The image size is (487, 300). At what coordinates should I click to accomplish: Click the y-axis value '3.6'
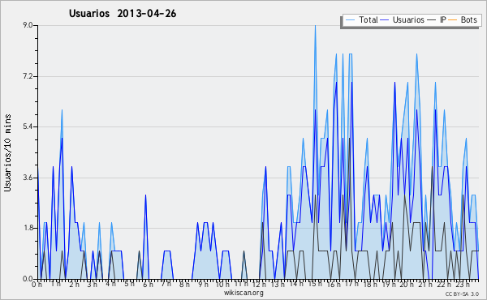[28, 178]
